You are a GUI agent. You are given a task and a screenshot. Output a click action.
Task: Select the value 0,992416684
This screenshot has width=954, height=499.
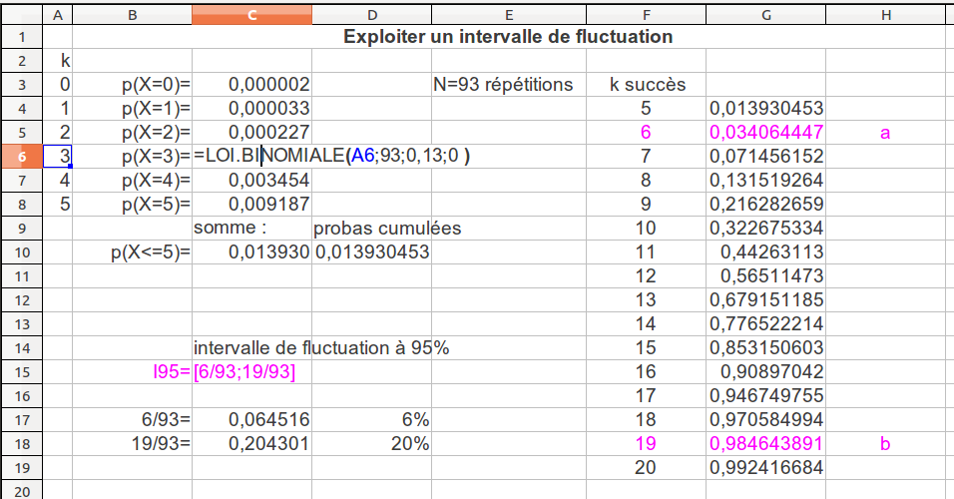765,468
